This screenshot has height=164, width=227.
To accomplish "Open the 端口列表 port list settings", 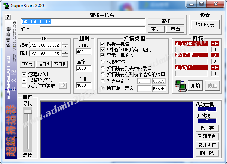I will pyautogui.click(x=205, y=25).
